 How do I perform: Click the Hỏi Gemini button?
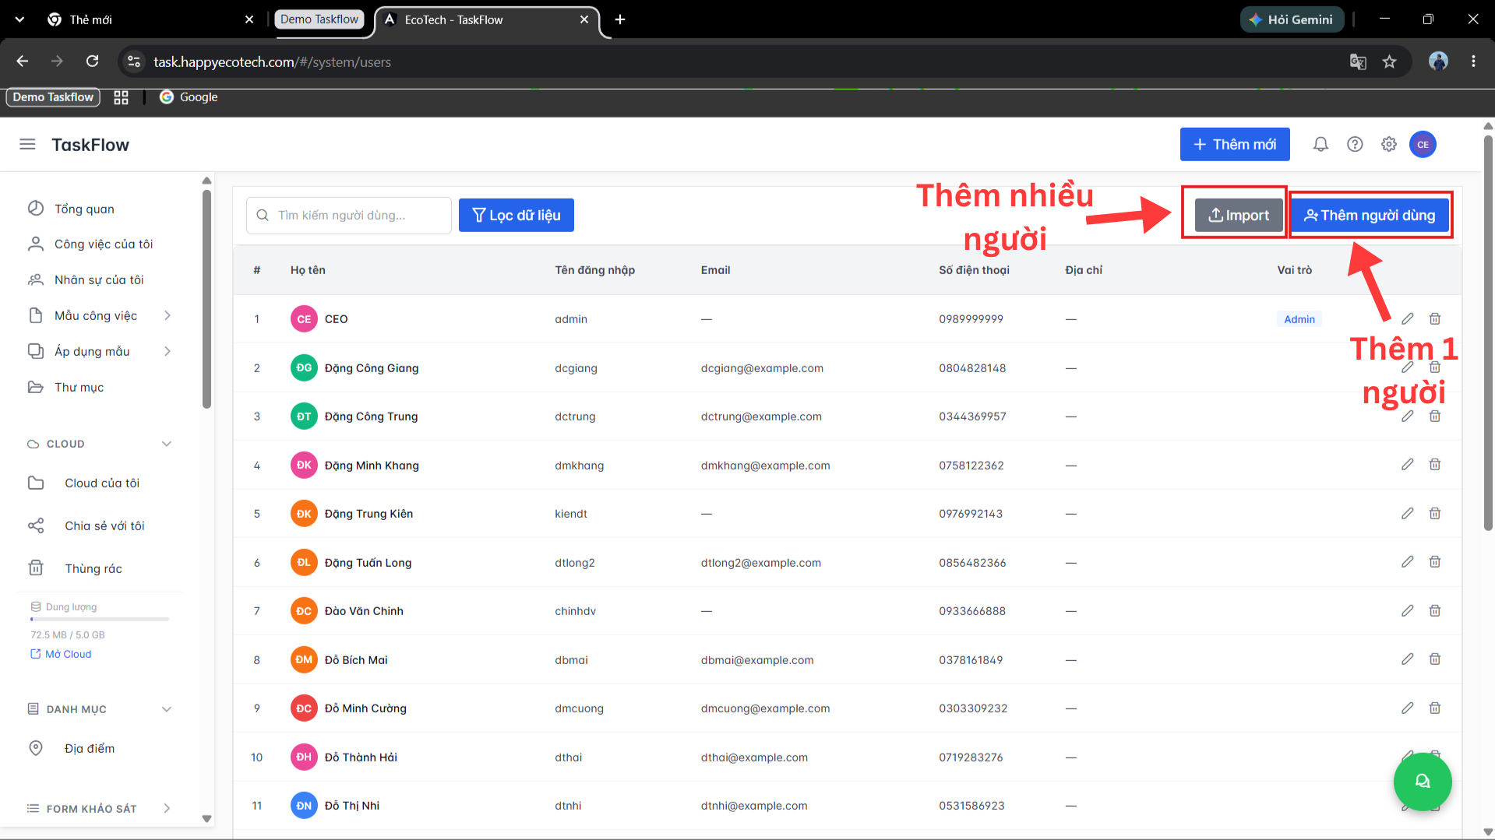point(1292,19)
